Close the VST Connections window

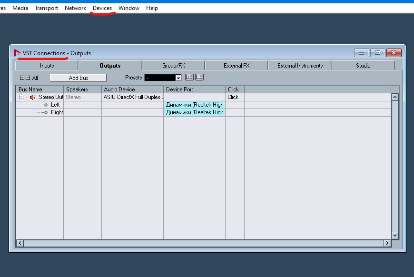(394, 53)
